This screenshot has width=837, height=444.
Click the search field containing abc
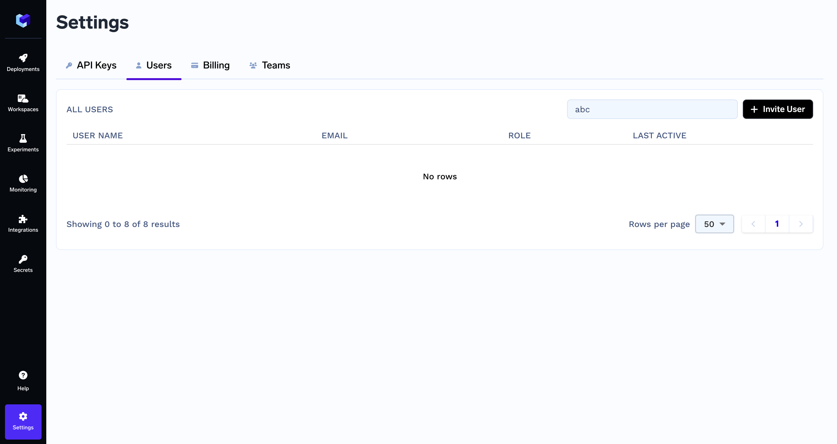point(652,109)
